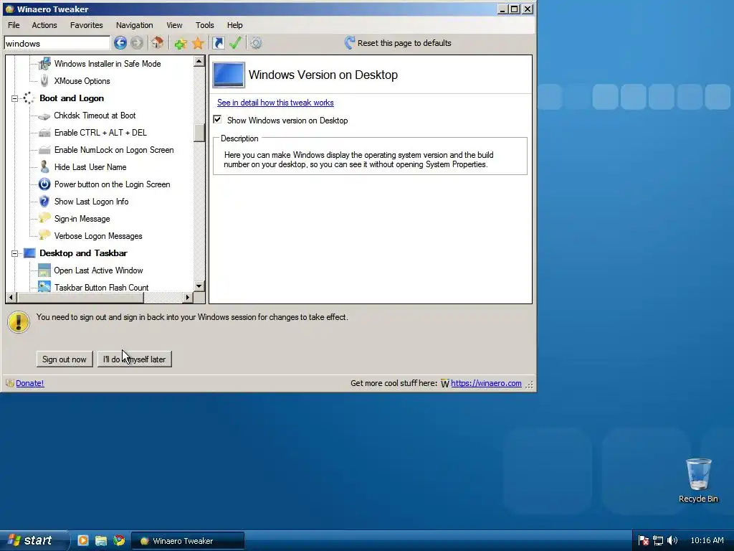Click the Desktop and Taskbar monitor icon
The image size is (734, 551).
(x=29, y=253)
